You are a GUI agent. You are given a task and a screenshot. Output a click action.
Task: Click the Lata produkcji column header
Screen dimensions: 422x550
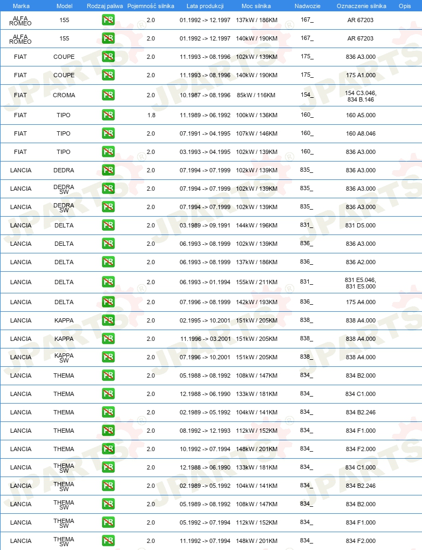point(205,6)
